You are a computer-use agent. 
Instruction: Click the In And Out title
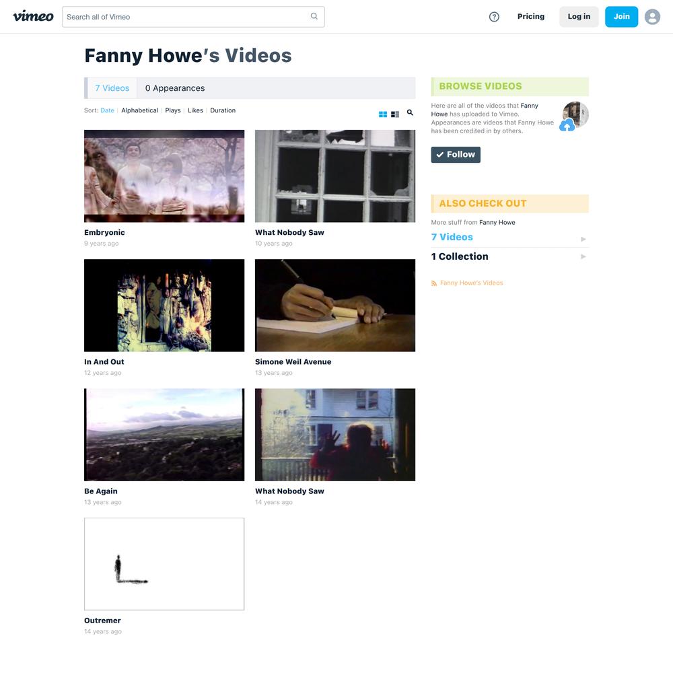(x=104, y=362)
